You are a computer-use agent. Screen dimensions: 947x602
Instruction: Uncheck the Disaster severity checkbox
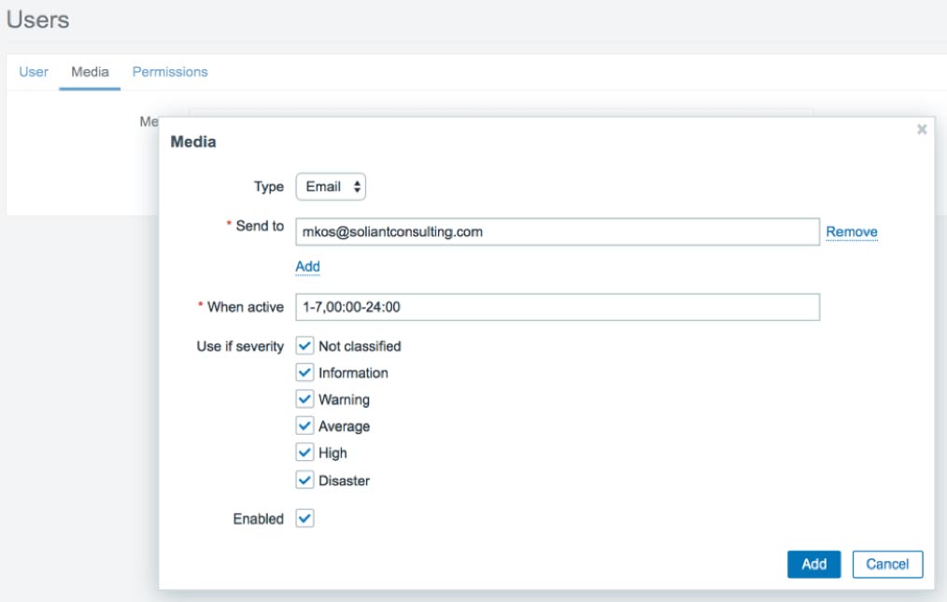point(305,480)
